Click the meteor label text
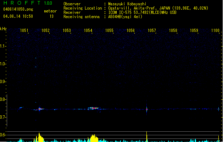This screenshot has height=142, width=223. click(50, 11)
